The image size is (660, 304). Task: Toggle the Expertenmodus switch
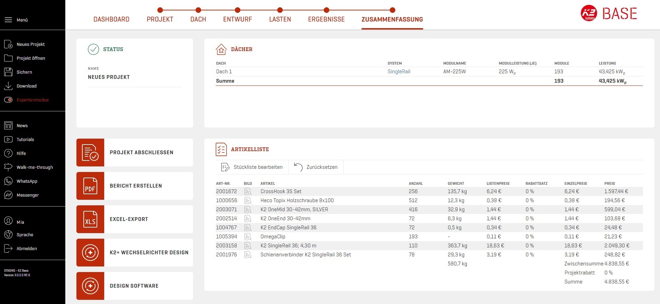tap(8, 100)
